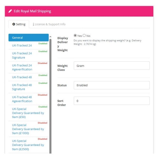Open the Setting tab
Viewport: 159px width, 159px height.
click(x=19, y=24)
